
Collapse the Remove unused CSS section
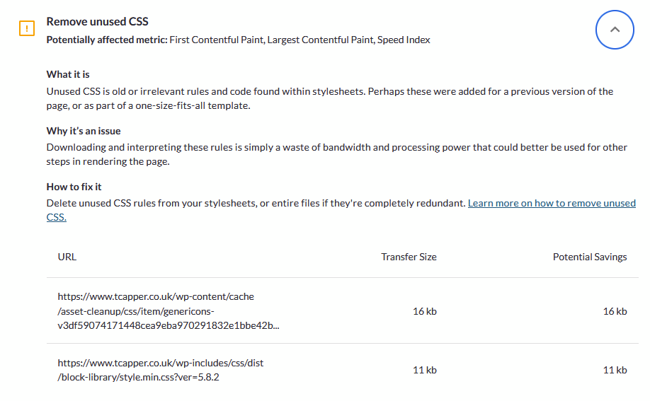tap(615, 30)
